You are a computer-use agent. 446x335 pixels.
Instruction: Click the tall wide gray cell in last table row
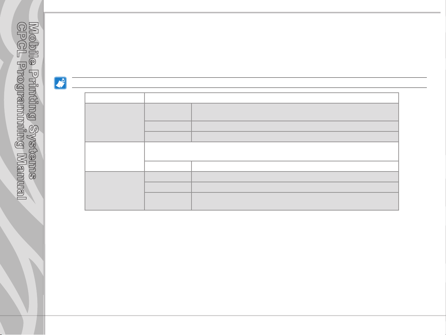(x=295, y=201)
